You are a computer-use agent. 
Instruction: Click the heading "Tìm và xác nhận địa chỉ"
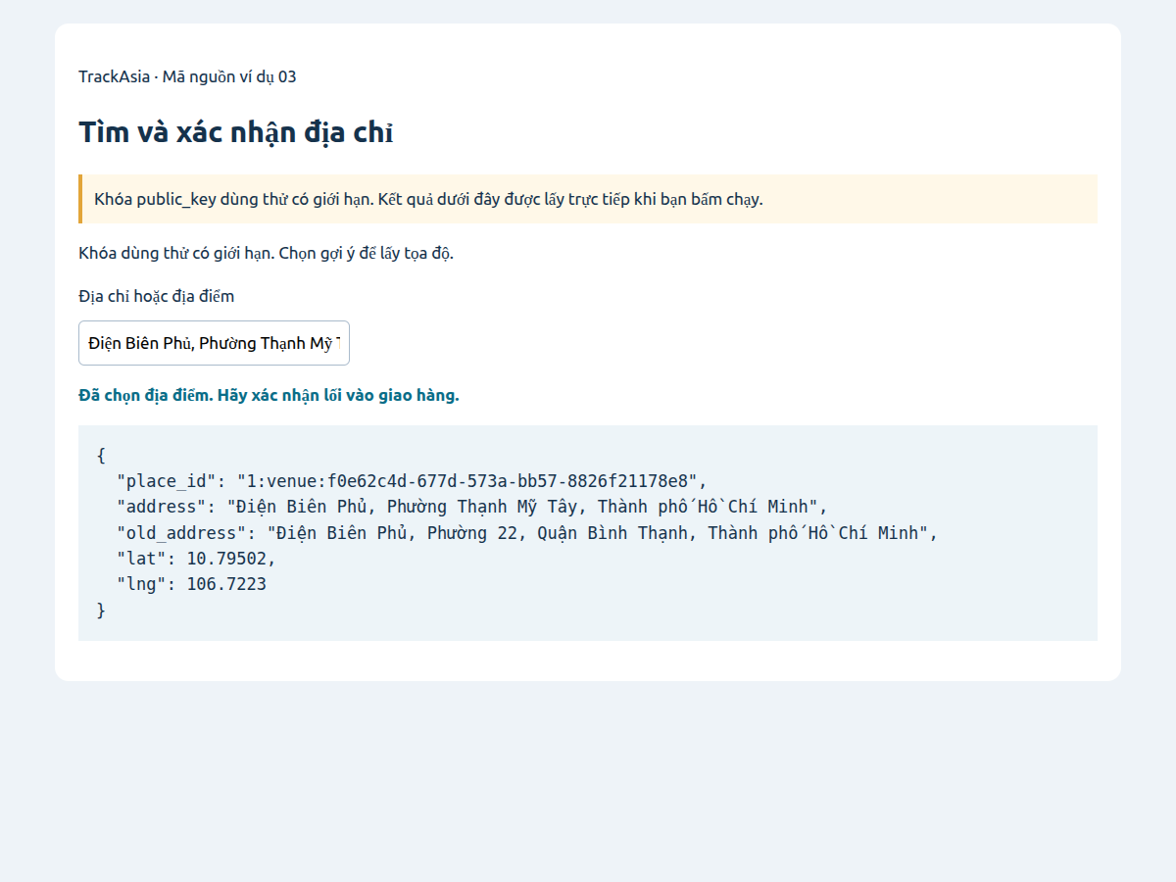pos(236,132)
